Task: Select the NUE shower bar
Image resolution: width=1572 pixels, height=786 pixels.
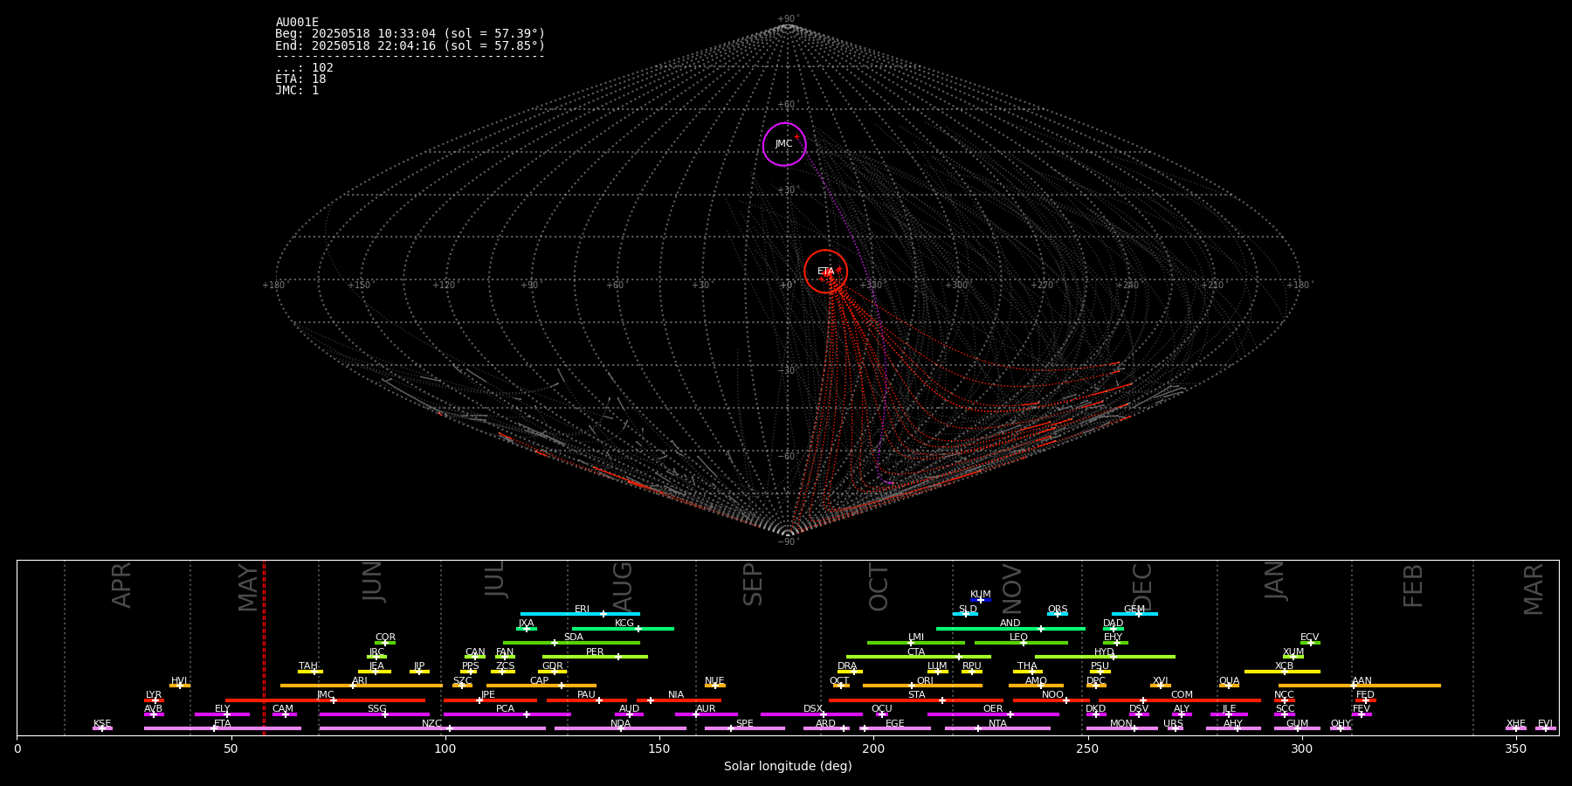Action: click(714, 686)
